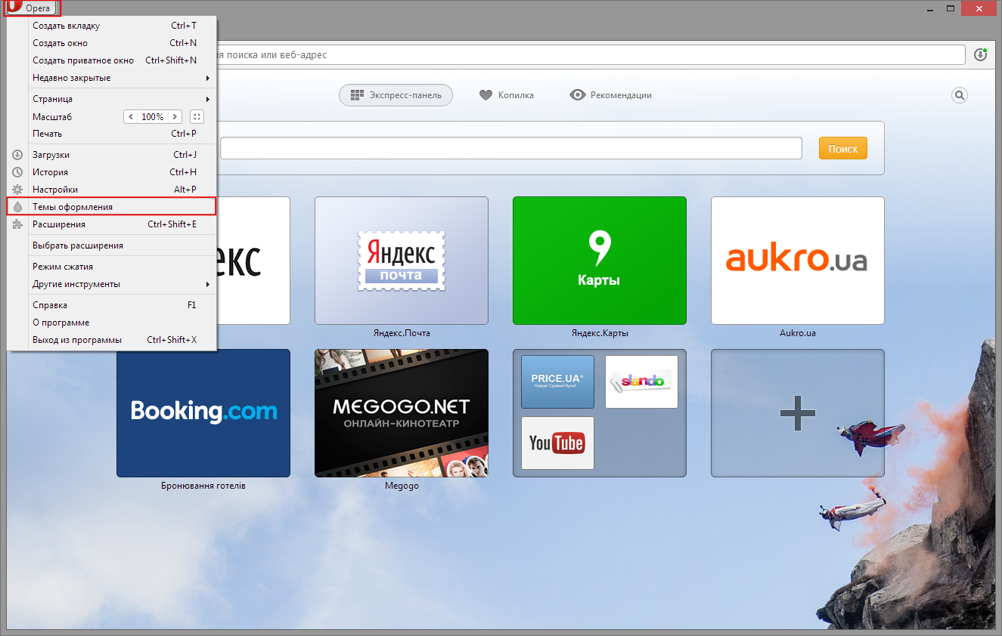Open История from the menu
The image size is (1002, 636).
pos(112,172)
